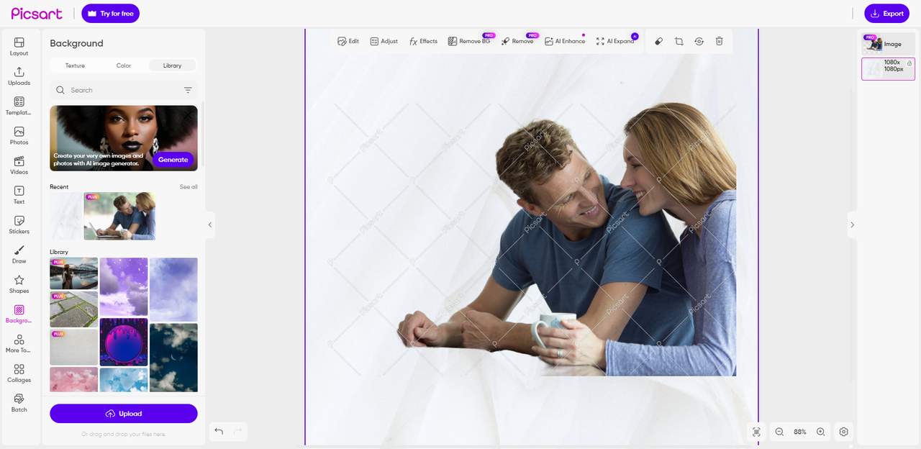Open the Adjust tool

384,41
